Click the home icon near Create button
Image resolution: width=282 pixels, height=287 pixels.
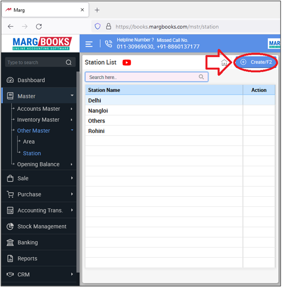[x=224, y=62]
